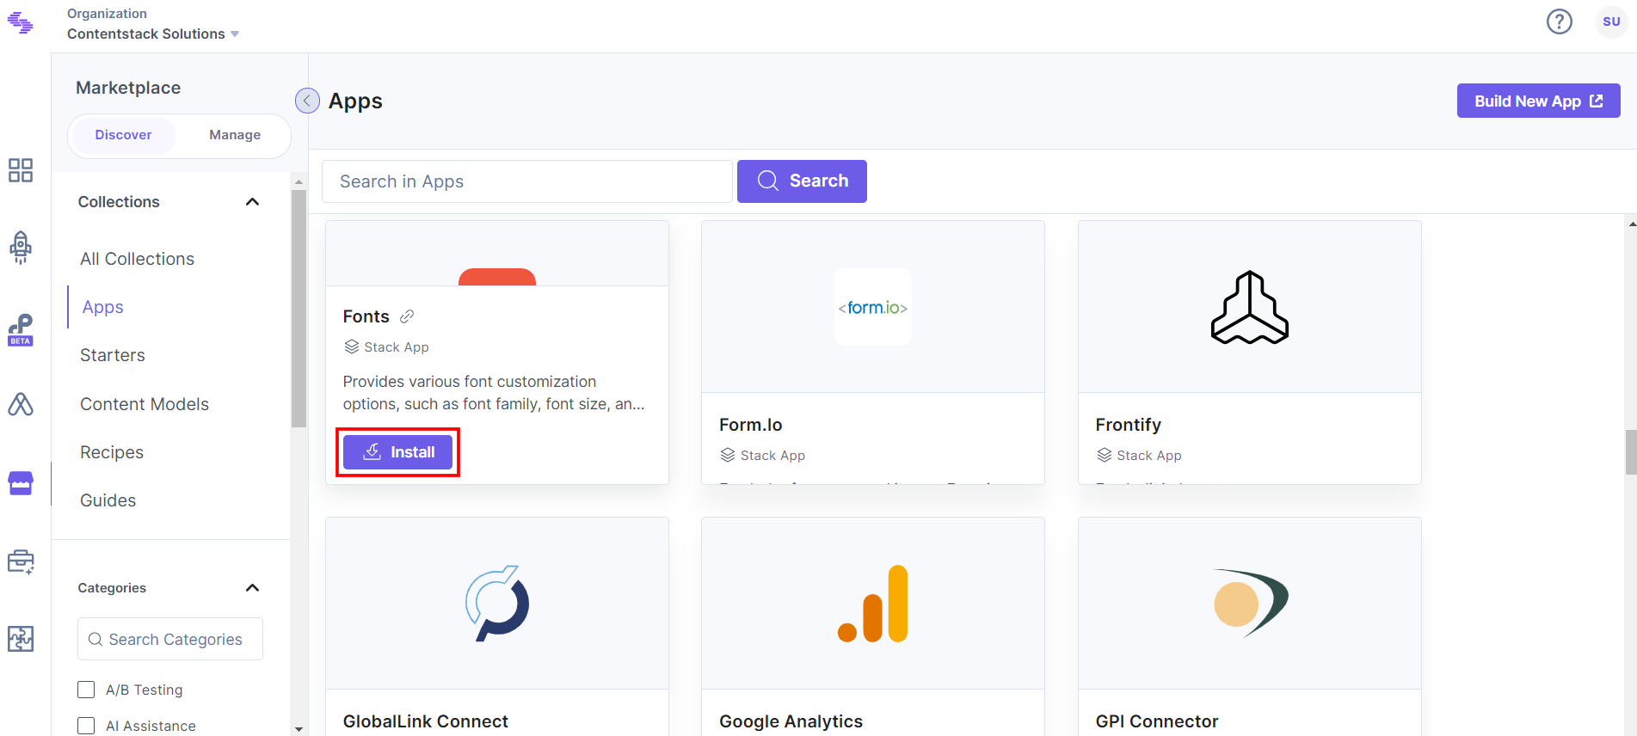Click the GlobalLink Connect logo

coord(497,603)
